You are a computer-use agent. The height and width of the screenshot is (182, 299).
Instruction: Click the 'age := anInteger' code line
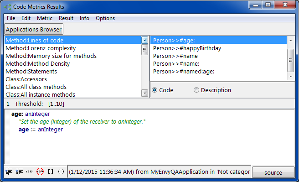(41, 130)
